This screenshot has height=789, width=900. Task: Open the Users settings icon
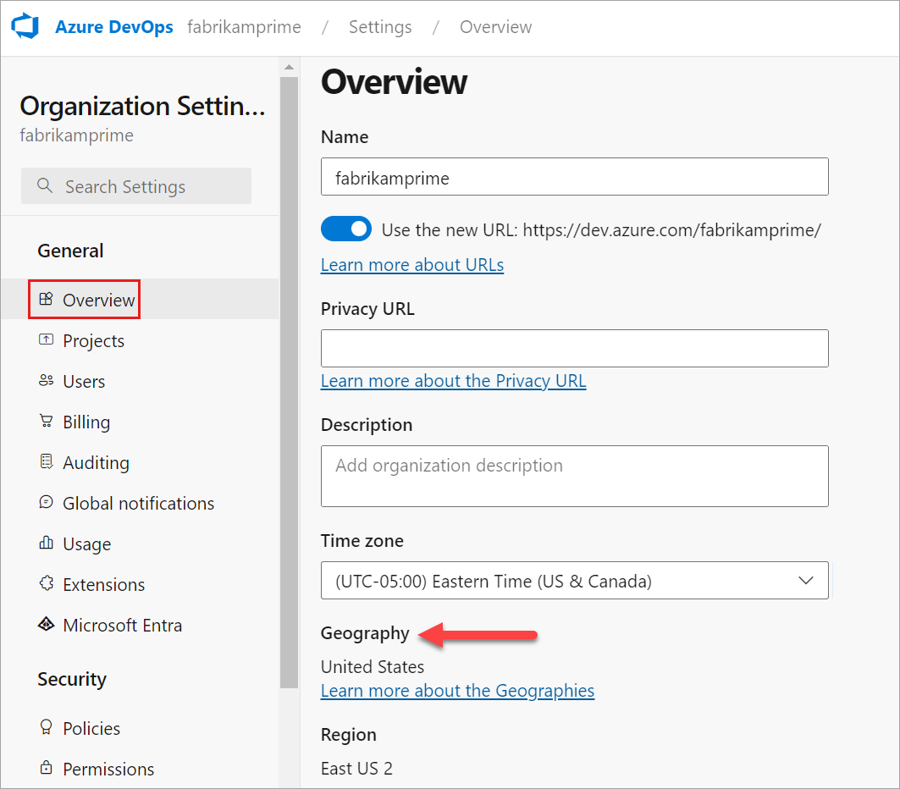pyautogui.click(x=46, y=381)
